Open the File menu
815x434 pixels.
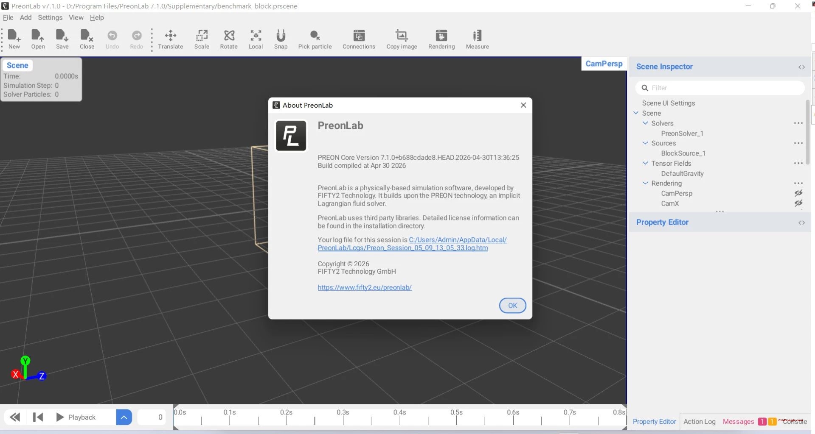click(x=8, y=17)
